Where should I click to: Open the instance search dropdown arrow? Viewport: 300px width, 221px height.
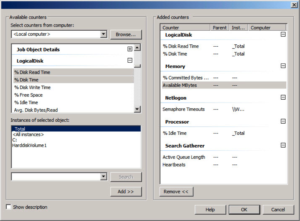pyautogui.click(x=103, y=177)
